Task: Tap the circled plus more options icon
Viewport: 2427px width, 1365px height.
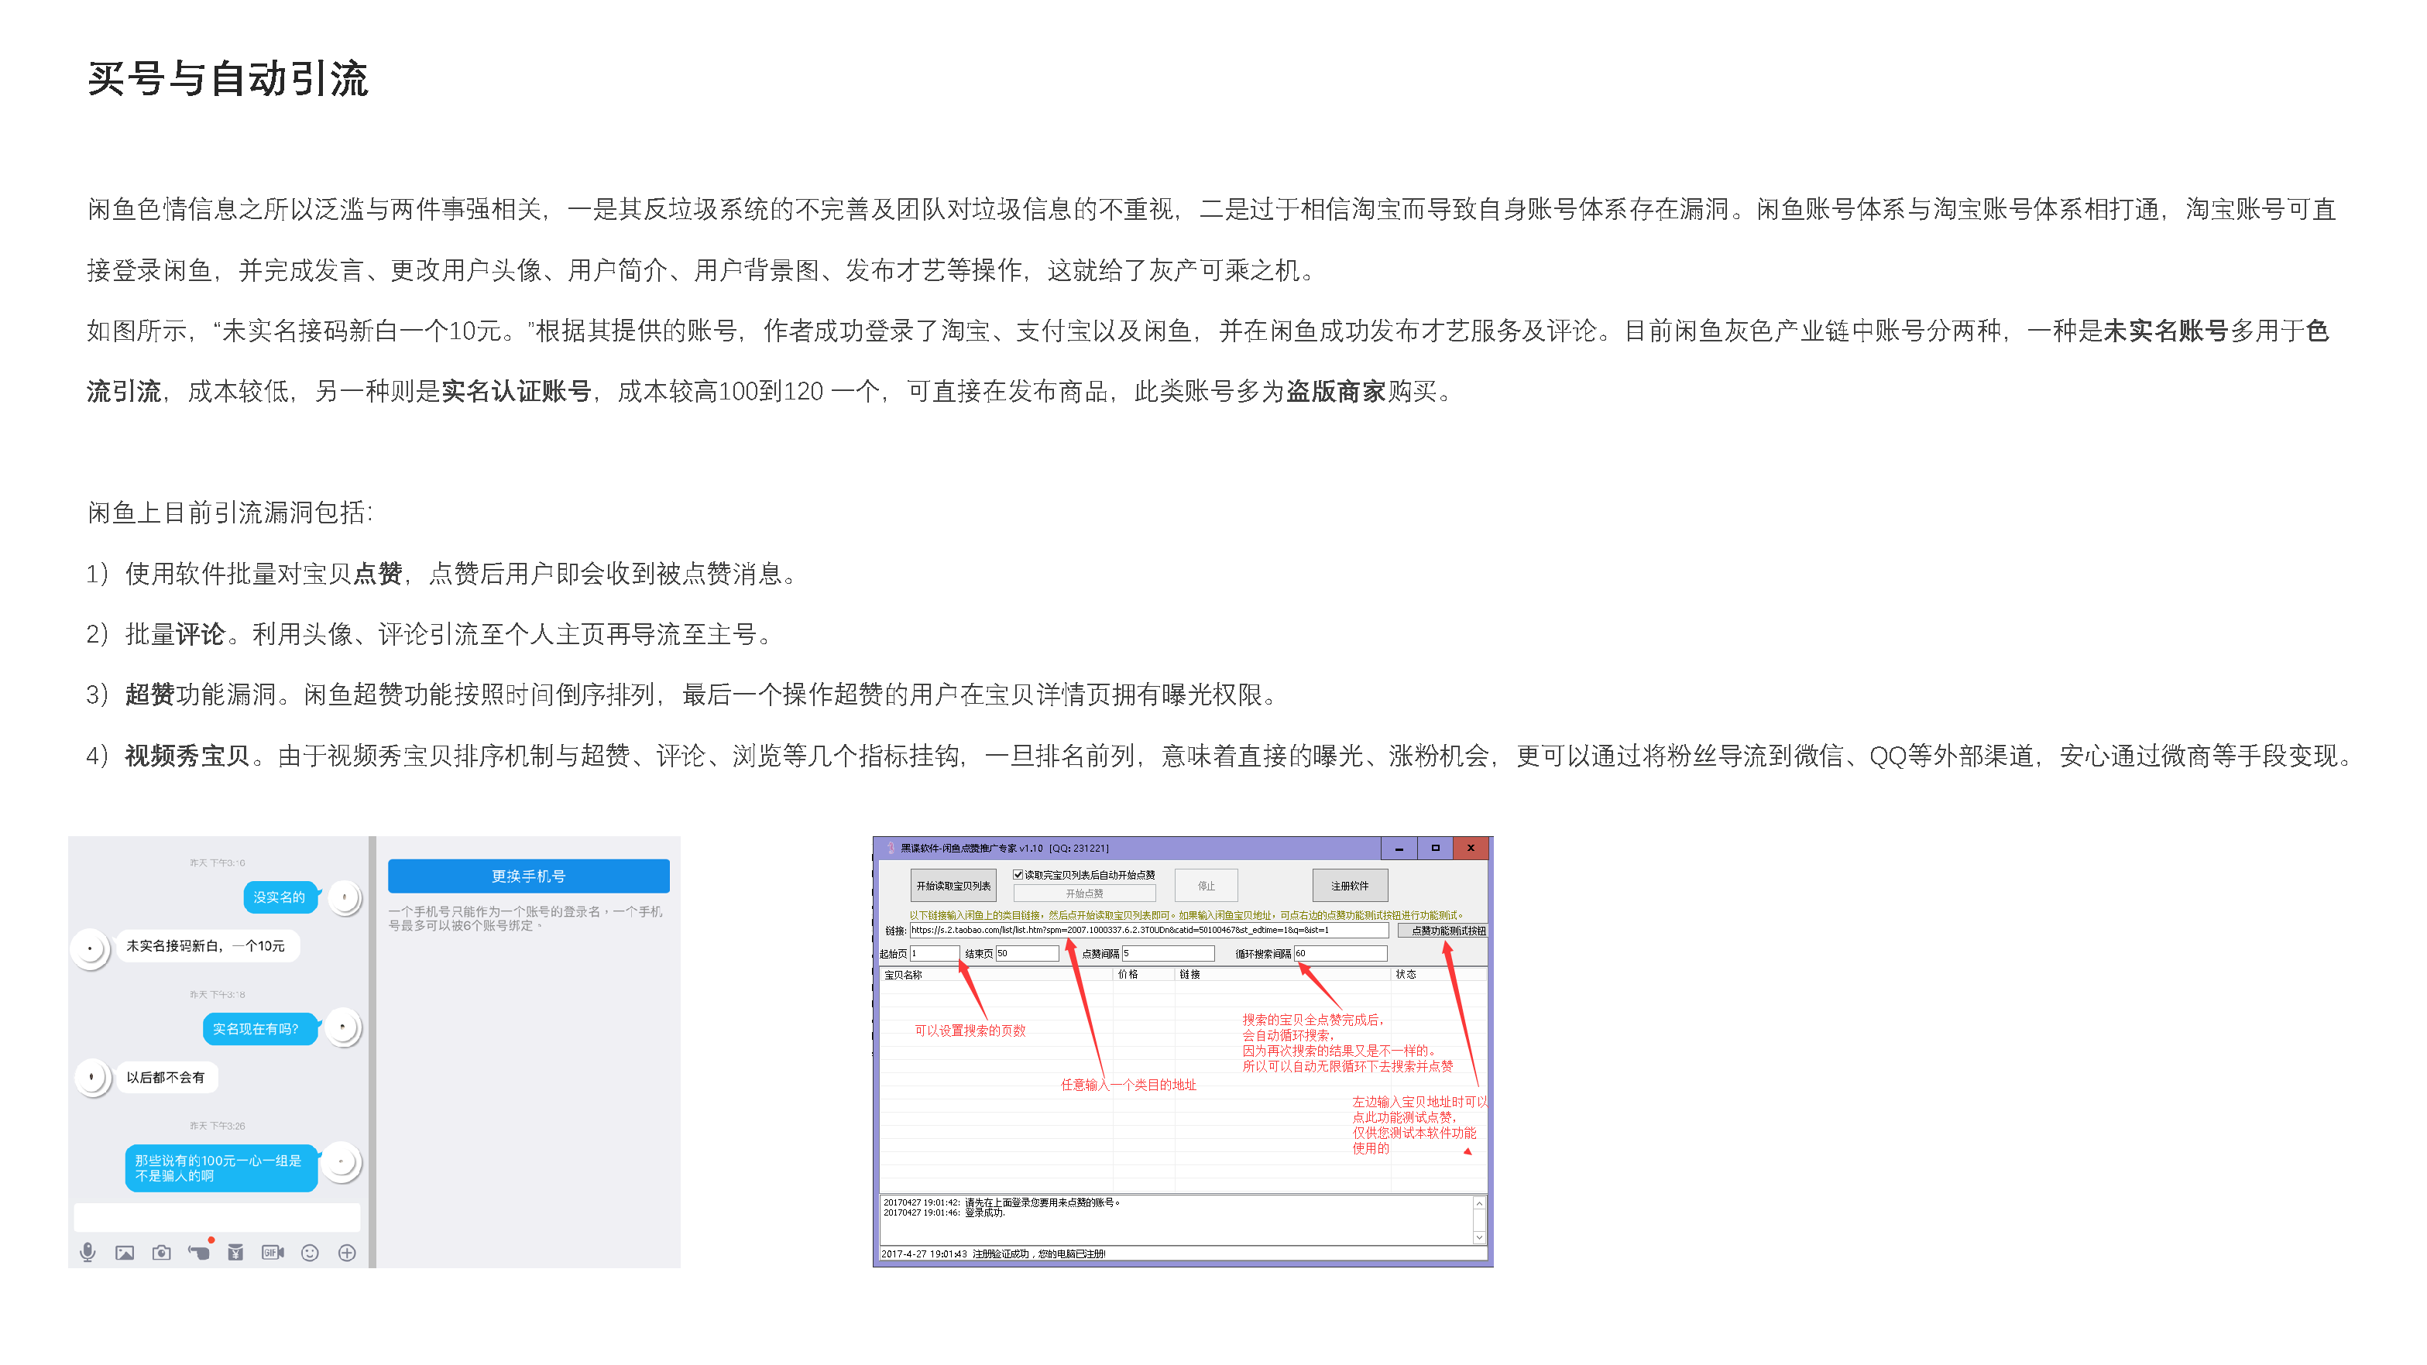Action: click(347, 1252)
